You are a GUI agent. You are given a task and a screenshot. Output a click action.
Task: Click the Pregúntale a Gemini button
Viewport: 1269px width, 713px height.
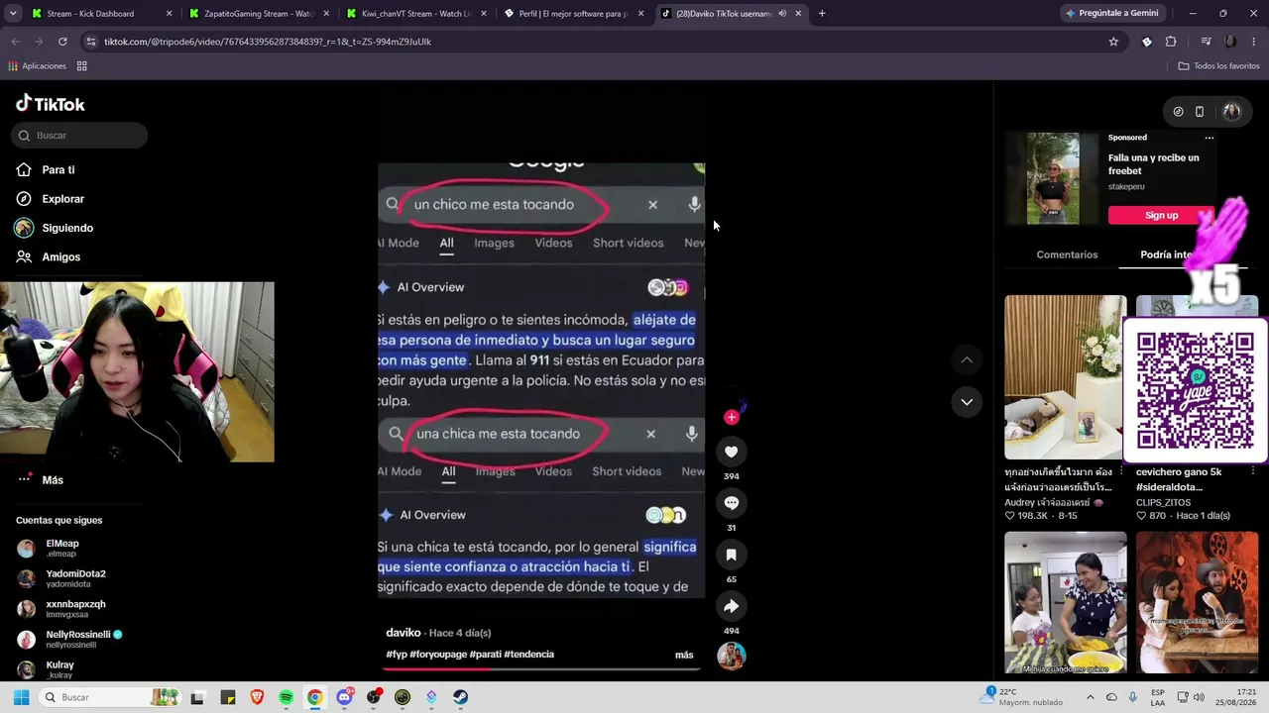tap(1111, 14)
